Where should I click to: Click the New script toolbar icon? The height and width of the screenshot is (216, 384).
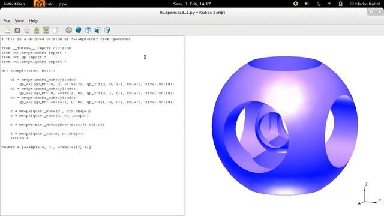(8, 30)
